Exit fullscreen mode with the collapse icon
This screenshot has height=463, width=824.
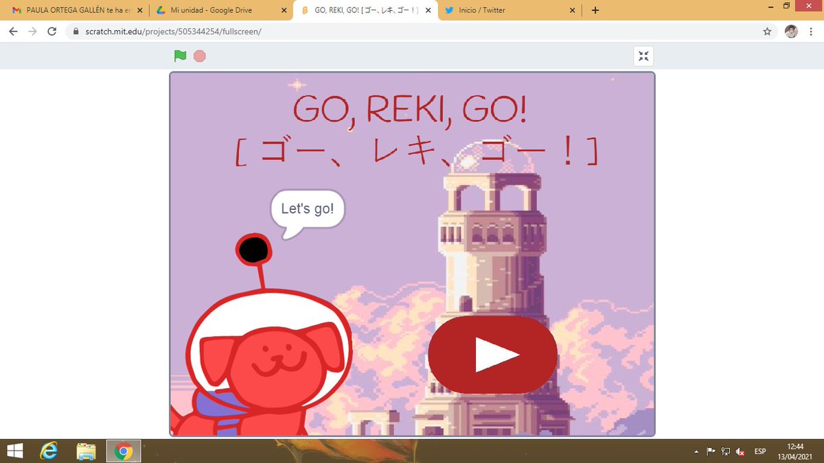coord(643,56)
